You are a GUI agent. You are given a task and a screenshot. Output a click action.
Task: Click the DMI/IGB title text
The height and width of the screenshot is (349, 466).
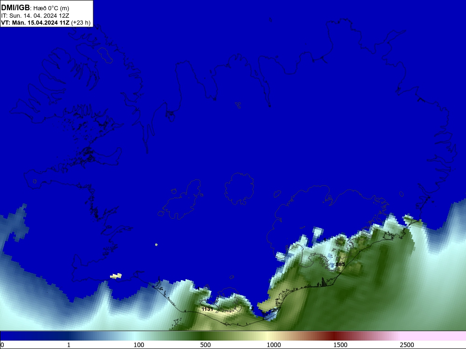15,8
